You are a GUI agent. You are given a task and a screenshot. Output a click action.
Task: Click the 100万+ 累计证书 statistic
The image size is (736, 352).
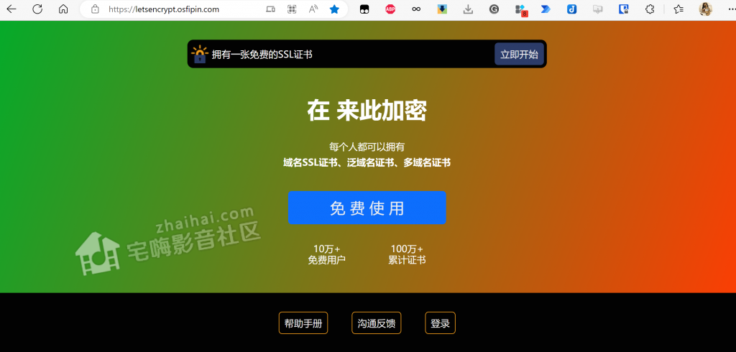[407, 254]
